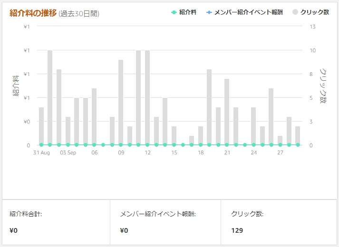
Task: Click the gray bar above the 18 label
Action: 201,135
